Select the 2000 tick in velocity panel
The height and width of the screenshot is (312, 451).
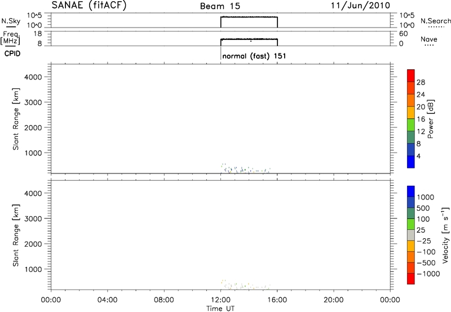33,244
